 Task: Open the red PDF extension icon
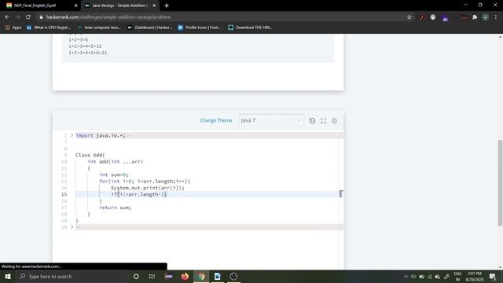tap(422, 17)
